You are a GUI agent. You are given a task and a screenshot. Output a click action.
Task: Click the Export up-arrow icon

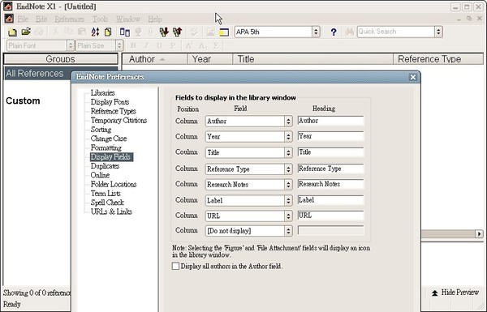pyautogui.click(x=177, y=32)
